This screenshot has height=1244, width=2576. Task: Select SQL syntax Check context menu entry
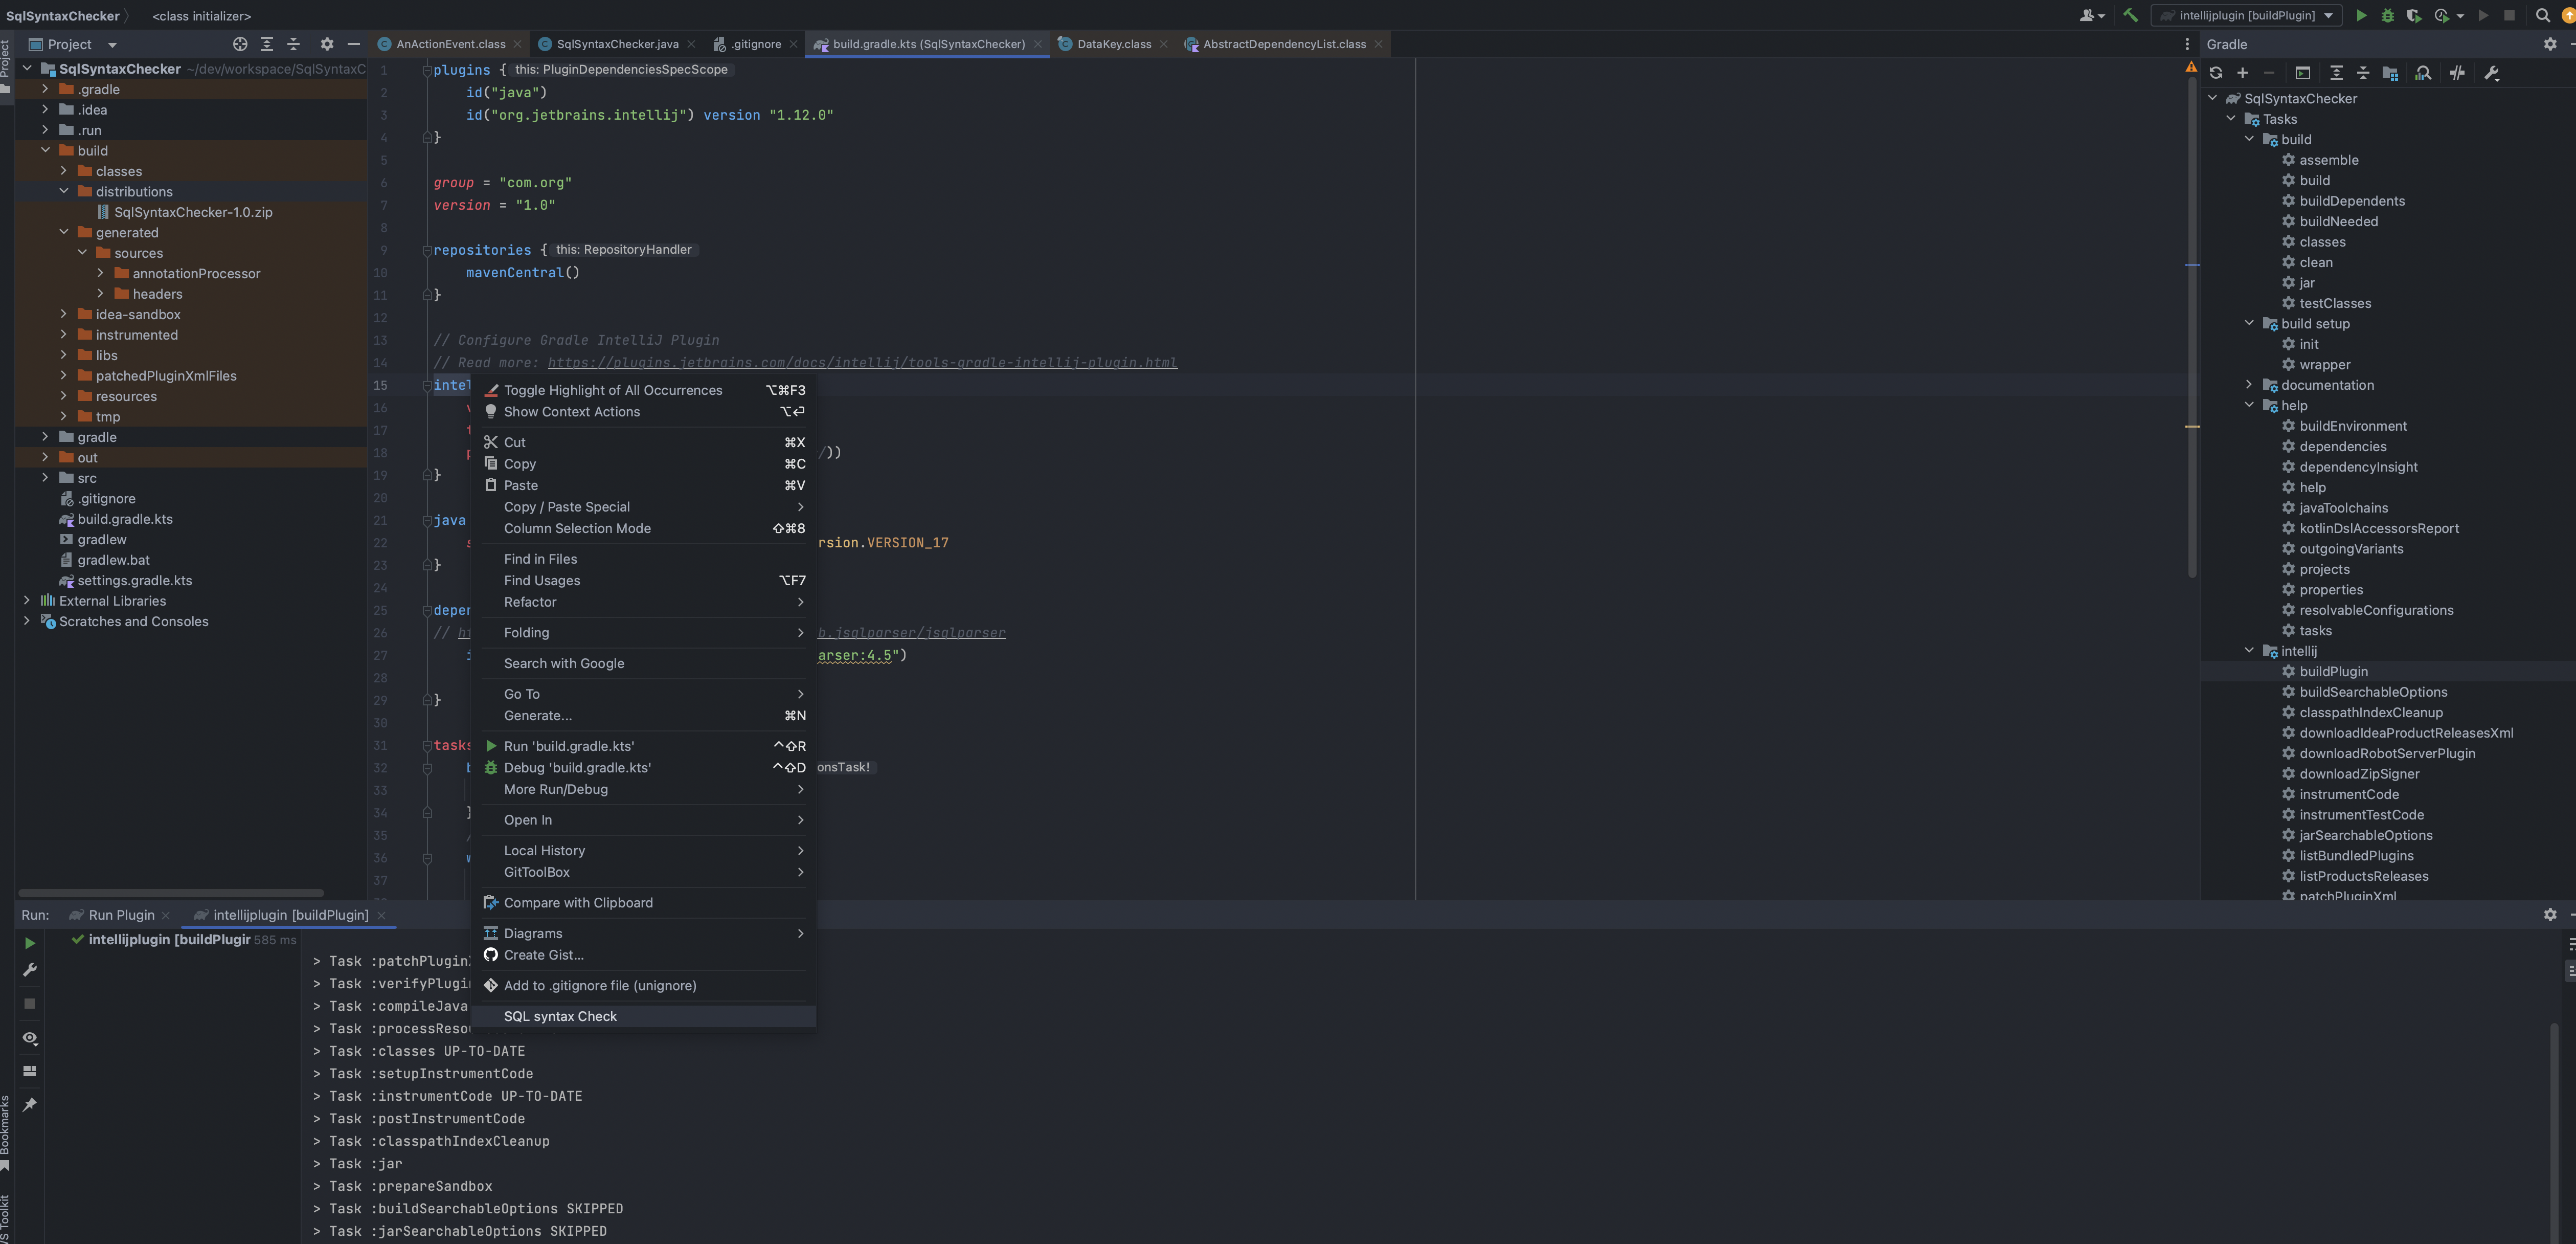560,1016
